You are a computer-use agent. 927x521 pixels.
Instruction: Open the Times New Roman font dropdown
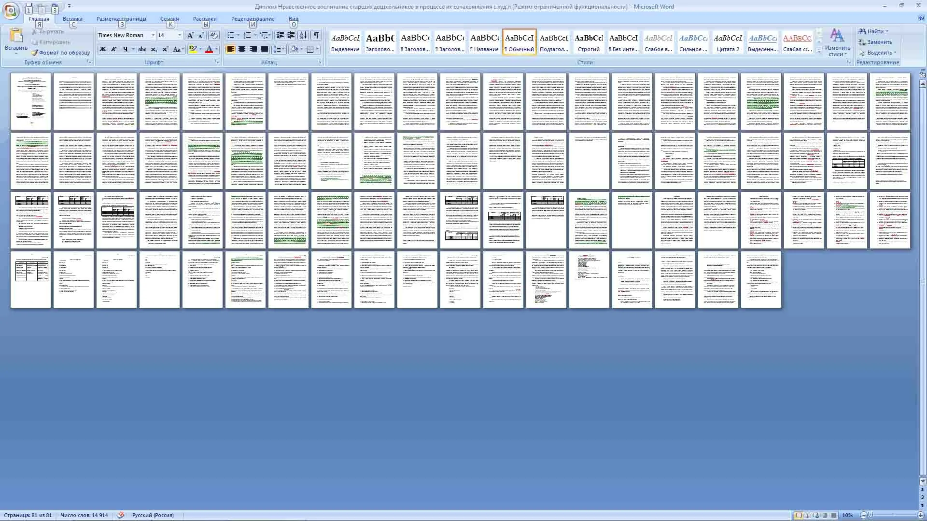click(x=153, y=35)
